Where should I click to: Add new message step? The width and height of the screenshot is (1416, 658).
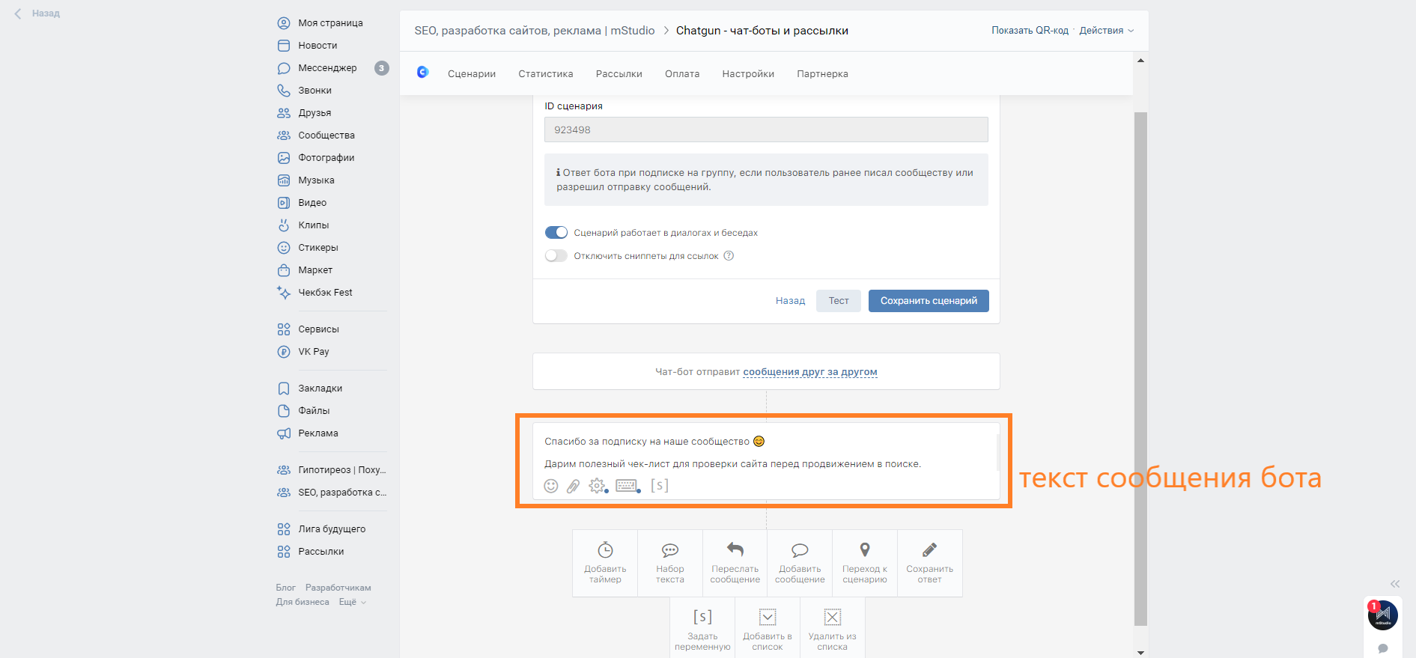coord(800,563)
